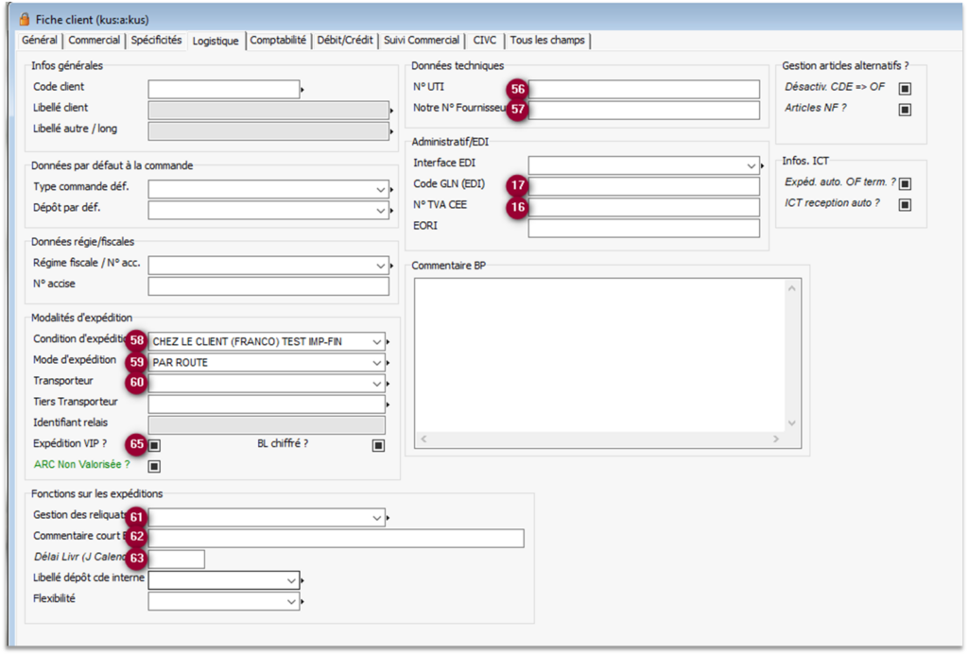
Task: Click into the EORI input field
Action: 643,229
